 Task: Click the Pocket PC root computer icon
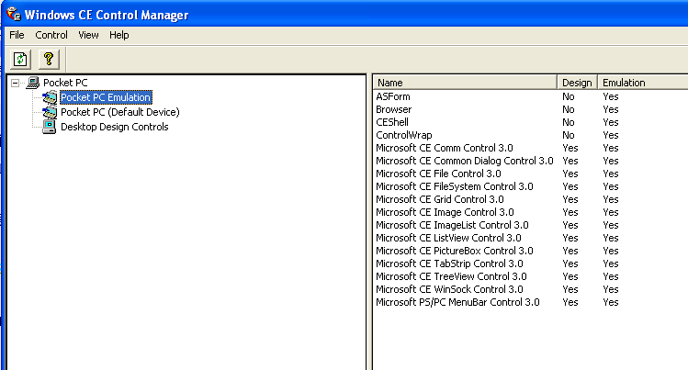click(x=34, y=83)
